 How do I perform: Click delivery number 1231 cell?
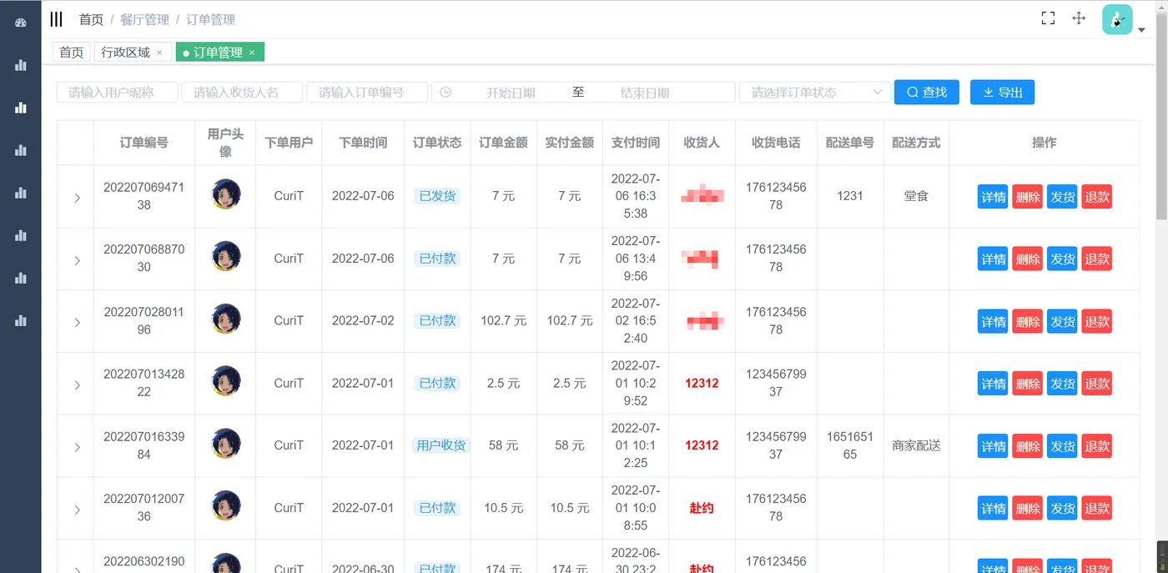pos(850,196)
